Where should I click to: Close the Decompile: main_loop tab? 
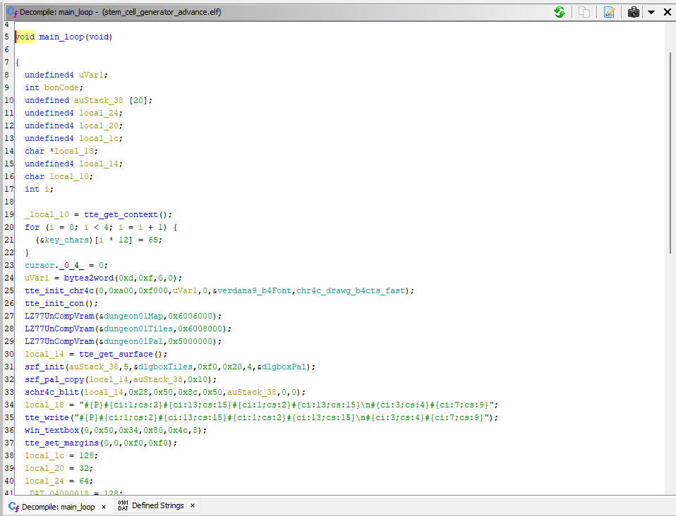coord(103,507)
